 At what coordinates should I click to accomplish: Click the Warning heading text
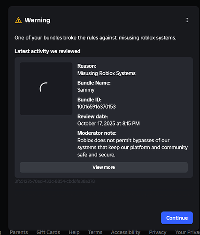tap(38, 20)
